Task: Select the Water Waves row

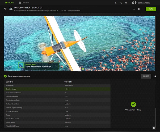Action: (57, 122)
